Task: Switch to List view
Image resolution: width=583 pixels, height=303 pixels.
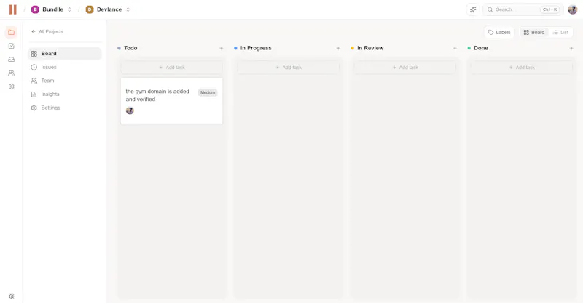Action: point(560,32)
